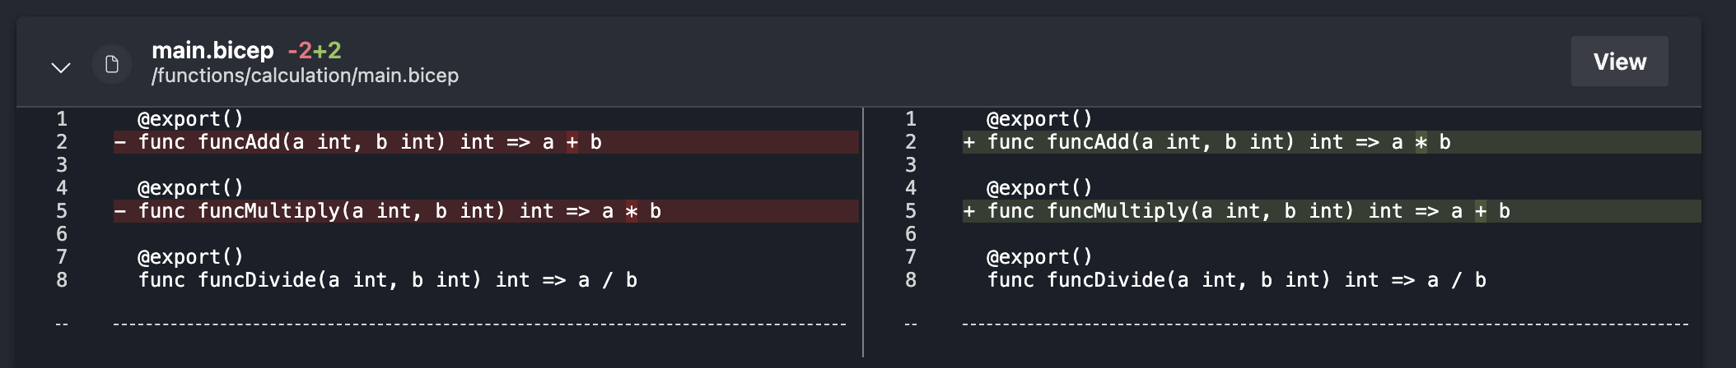Click the red -2 deletions count

(x=299, y=50)
